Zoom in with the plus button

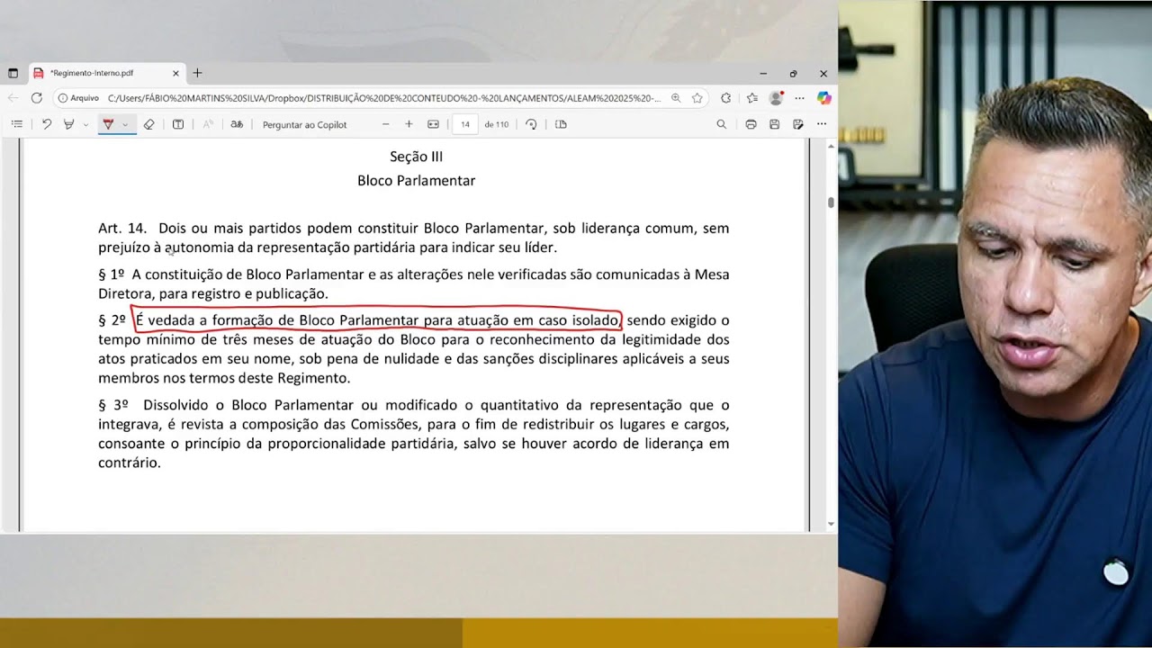pos(409,124)
